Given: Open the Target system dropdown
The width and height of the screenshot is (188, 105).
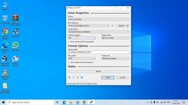Looking at the screenshot, I should (x=115, y=38).
